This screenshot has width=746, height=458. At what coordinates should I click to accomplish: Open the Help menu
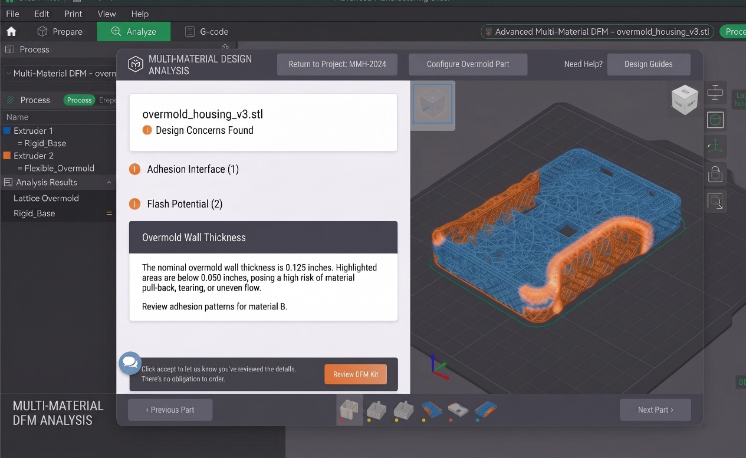coord(140,14)
